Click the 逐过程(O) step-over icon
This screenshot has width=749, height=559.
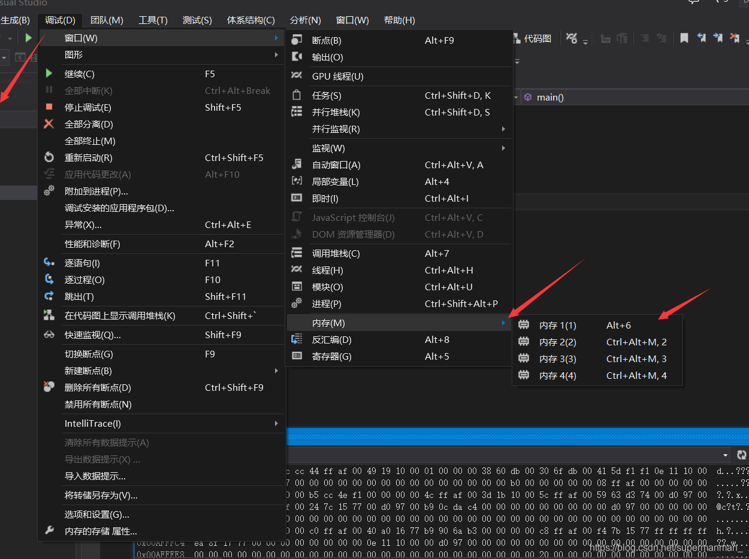pyautogui.click(x=49, y=279)
